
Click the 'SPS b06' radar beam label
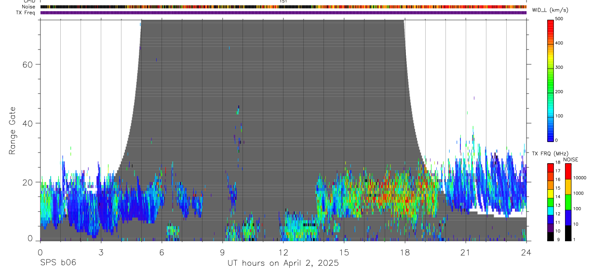click(x=58, y=263)
